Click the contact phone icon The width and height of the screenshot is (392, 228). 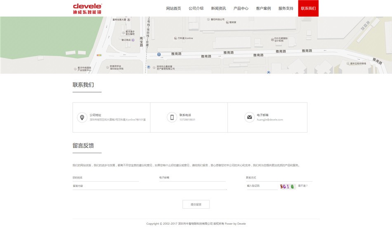[x=172, y=117]
